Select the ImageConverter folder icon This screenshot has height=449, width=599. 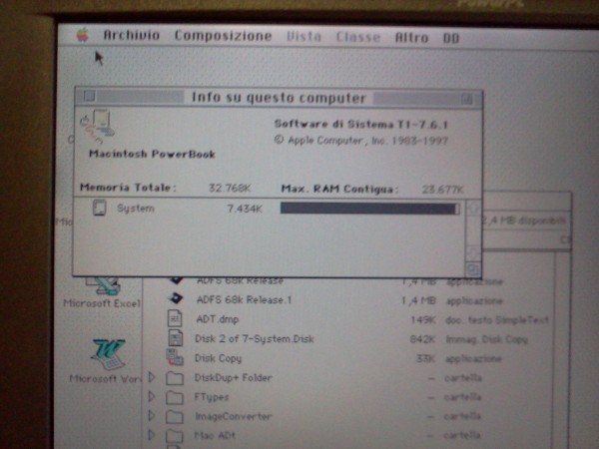[175, 416]
